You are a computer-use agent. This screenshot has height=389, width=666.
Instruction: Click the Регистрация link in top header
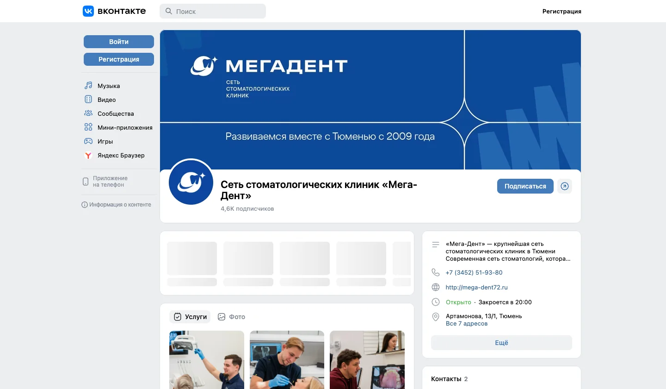point(562,11)
